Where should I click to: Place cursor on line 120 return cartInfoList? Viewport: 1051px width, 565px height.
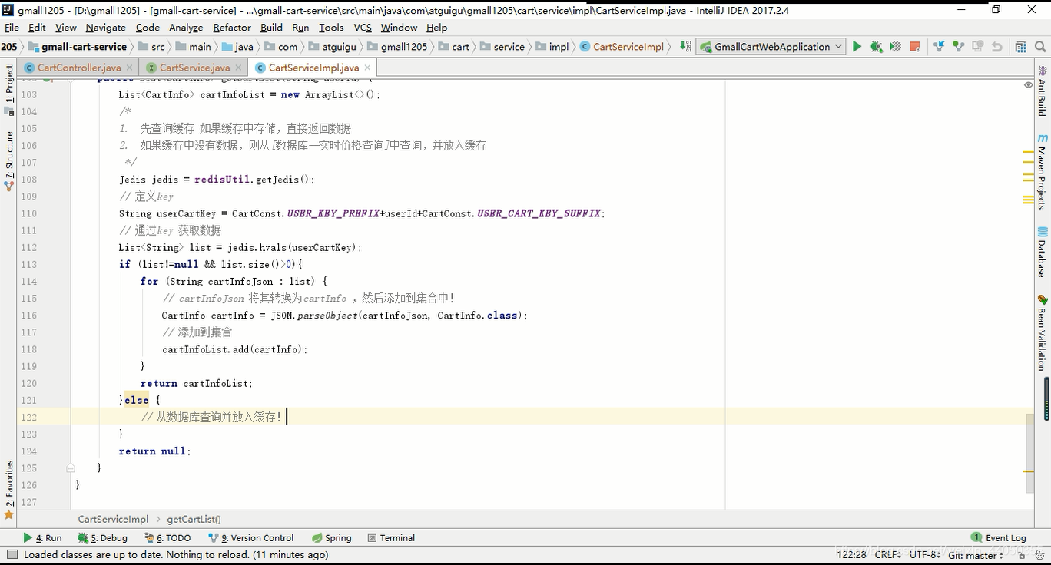click(196, 383)
